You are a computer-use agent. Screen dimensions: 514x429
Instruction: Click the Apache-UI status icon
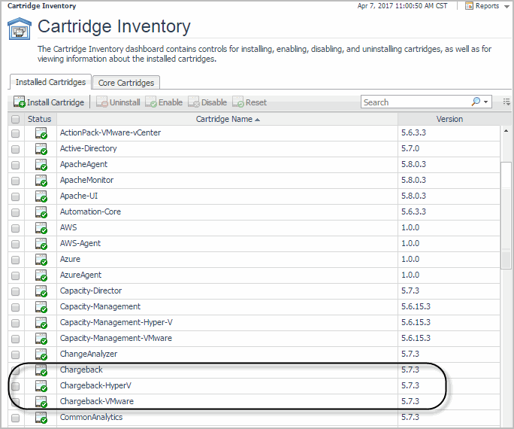(41, 196)
